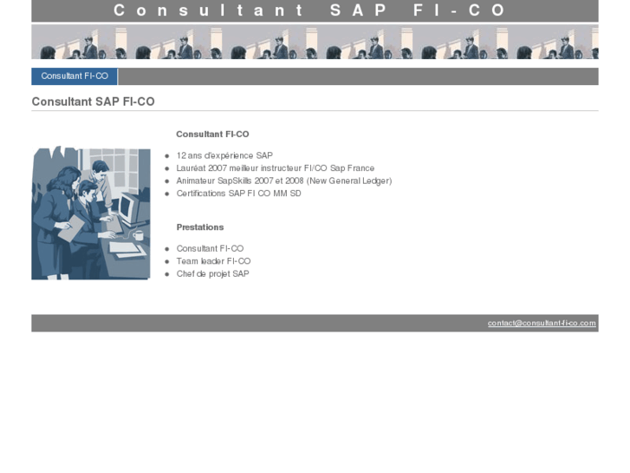Click the Chef de projet SAP item
Viewport: 630px width, 473px height.
tap(213, 273)
